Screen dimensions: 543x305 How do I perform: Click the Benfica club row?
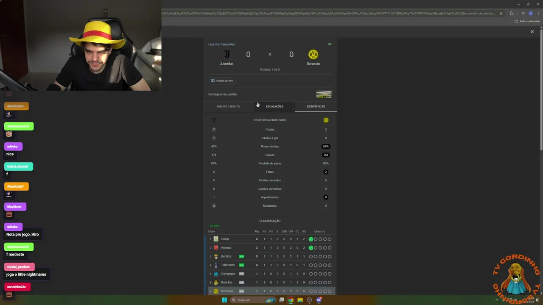click(270, 256)
